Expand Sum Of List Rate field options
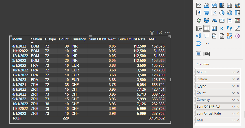 pos(233,113)
